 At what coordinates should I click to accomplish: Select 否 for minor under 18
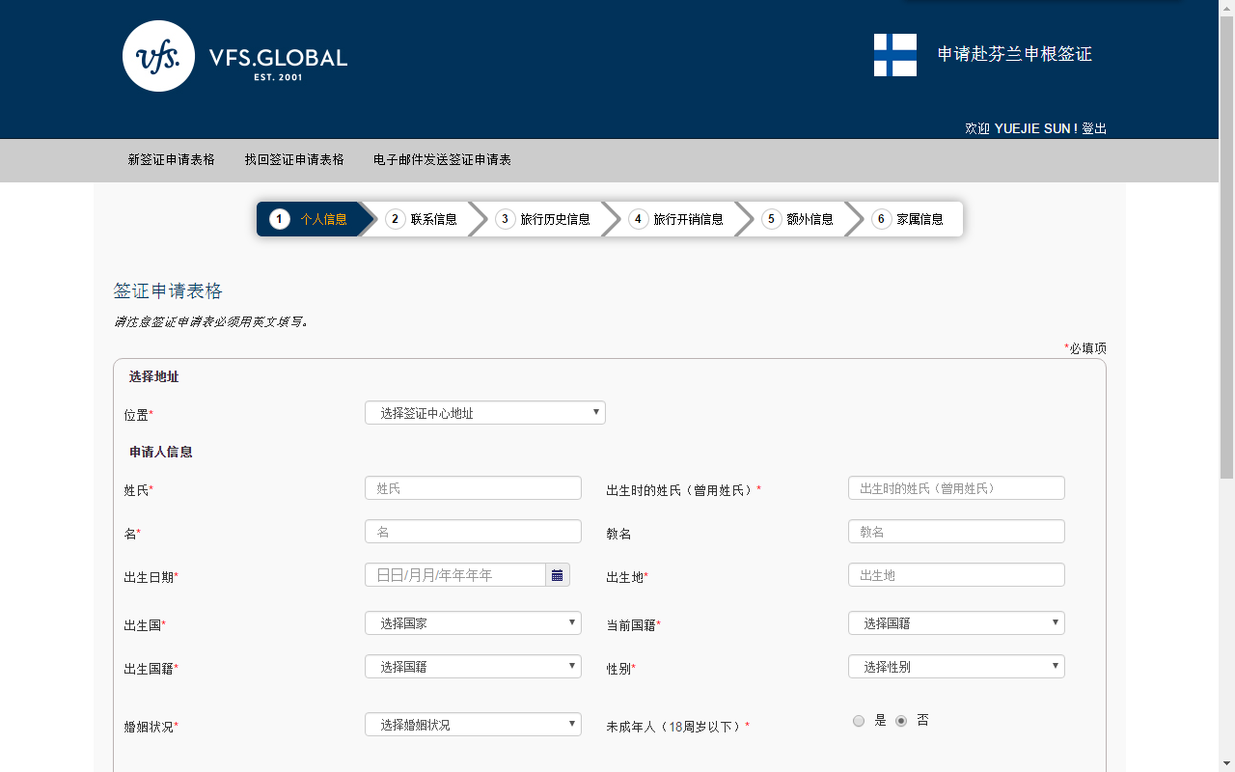pyautogui.click(x=901, y=721)
